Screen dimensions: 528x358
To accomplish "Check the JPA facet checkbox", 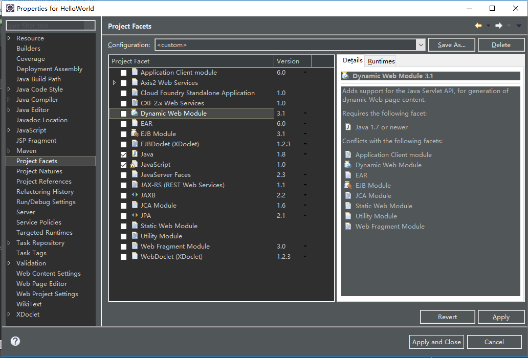I will tap(124, 216).
